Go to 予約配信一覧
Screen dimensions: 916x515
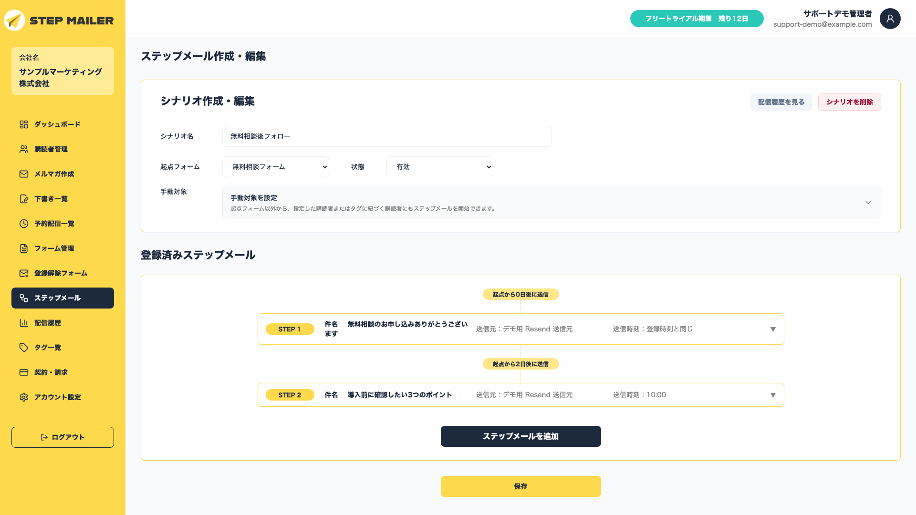62,224
